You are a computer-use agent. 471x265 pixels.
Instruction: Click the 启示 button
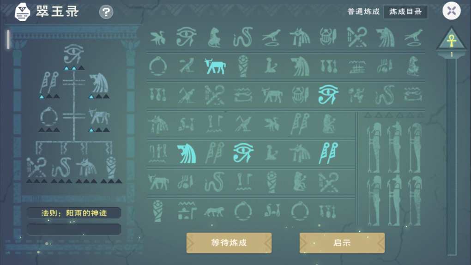pyautogui.click(x=342, y=243)
